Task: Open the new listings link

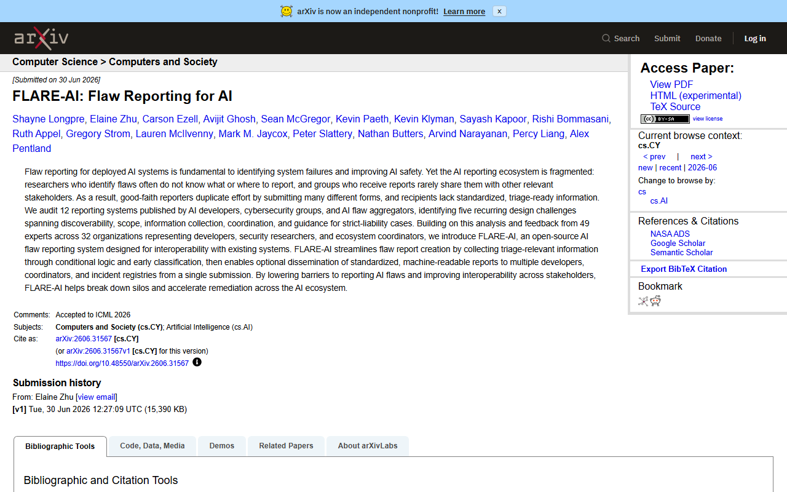Action: 646,167
